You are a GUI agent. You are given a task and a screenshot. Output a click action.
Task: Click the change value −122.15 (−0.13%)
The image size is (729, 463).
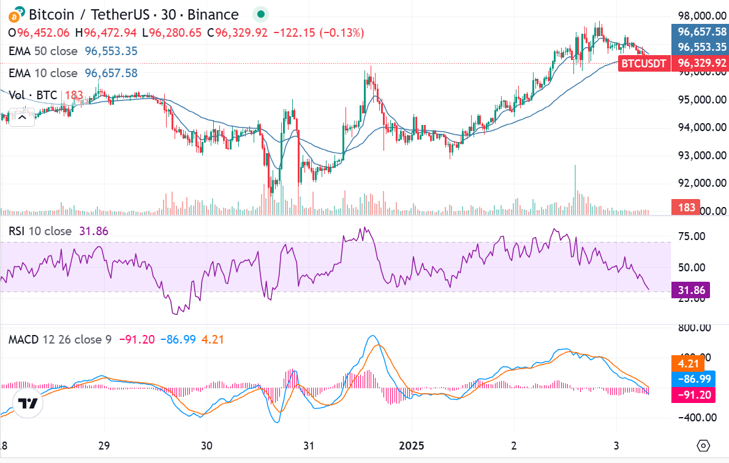point(319,33)
